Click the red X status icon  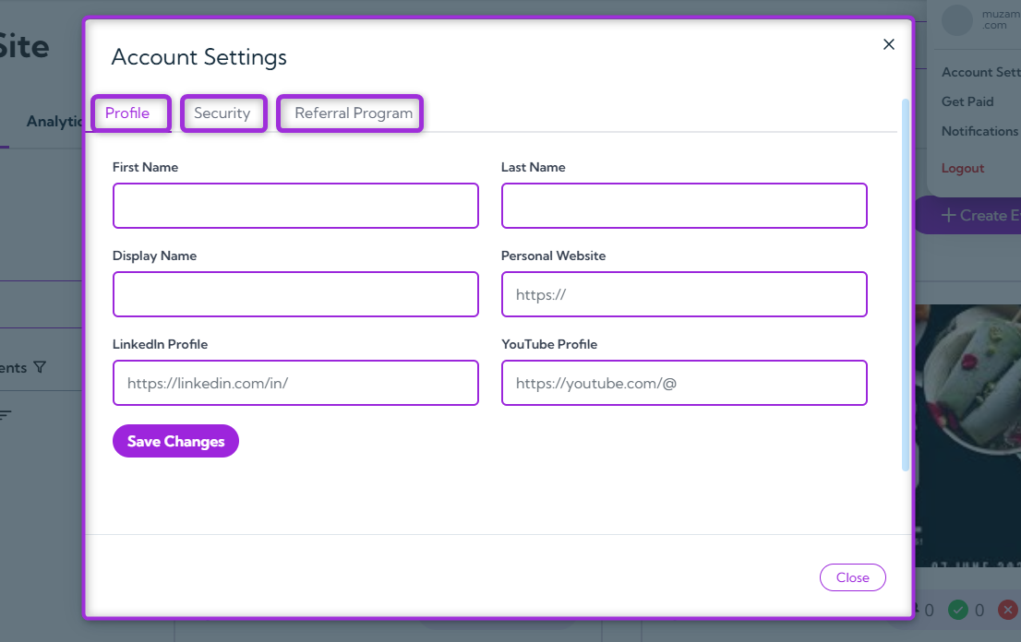1008,610
